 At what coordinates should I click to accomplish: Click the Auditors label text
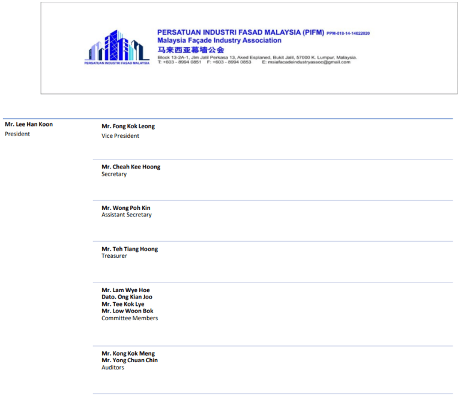[x=113, y=368]
